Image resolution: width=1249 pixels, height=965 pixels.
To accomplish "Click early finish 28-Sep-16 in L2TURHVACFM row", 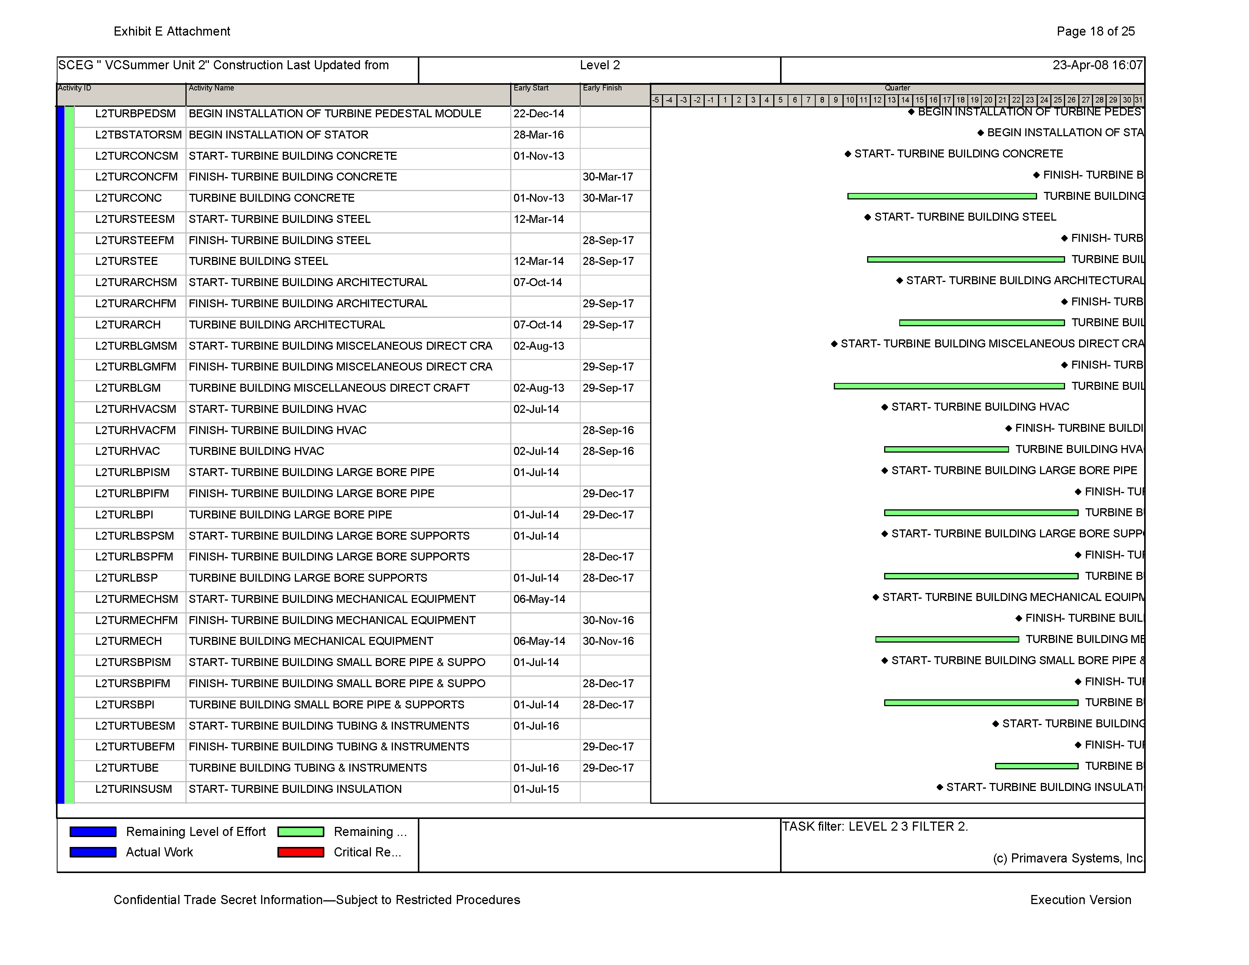I will [x=609, y=431].
